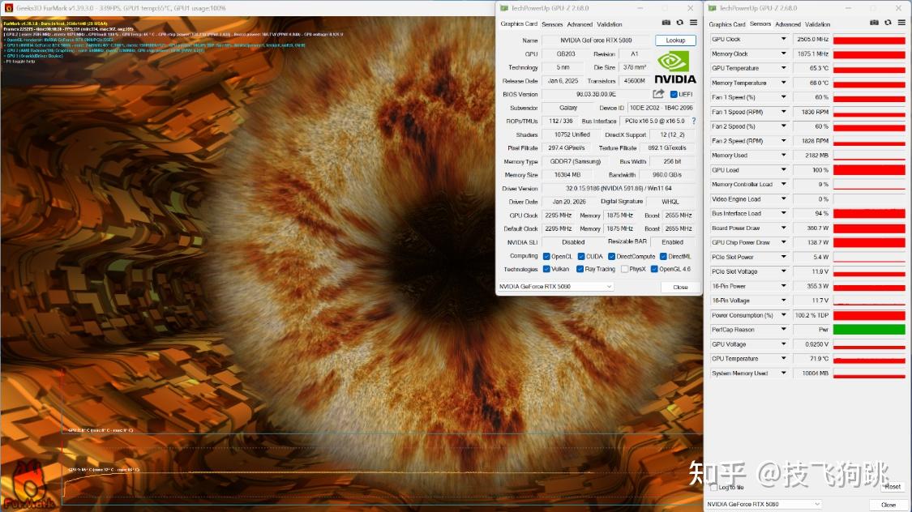This screenshot has height=512, width=912.
Task: Open the GPU Clock sensor dropdown
Action: [783, 39]
